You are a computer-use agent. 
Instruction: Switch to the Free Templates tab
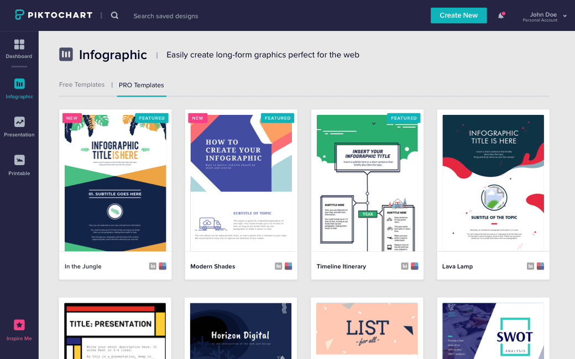tap(82, 85)
